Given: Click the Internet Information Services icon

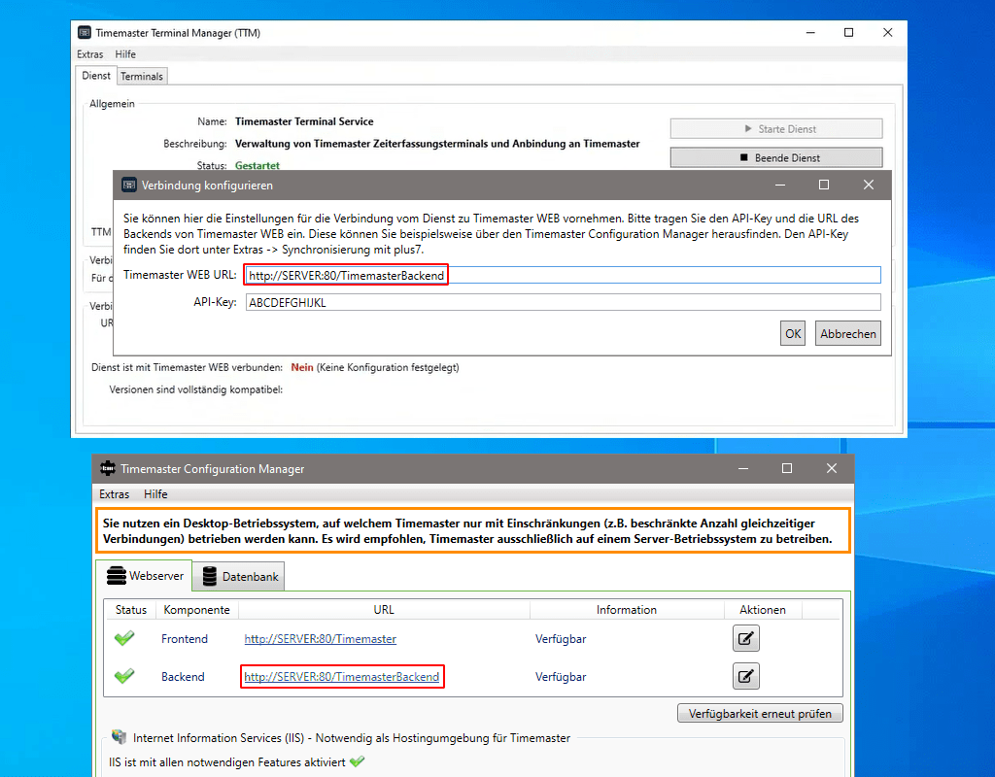Looking at the screenshot, I should [x=119, y=738].
